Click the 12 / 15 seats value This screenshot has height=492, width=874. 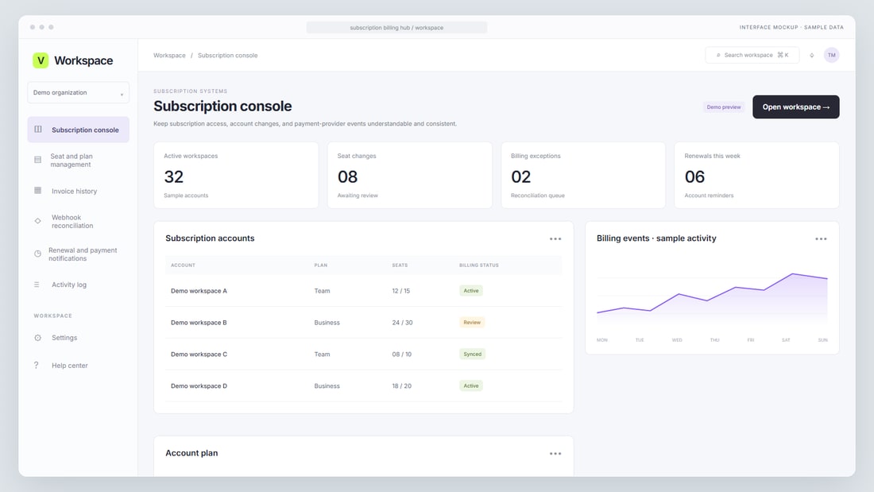[400, 291]
